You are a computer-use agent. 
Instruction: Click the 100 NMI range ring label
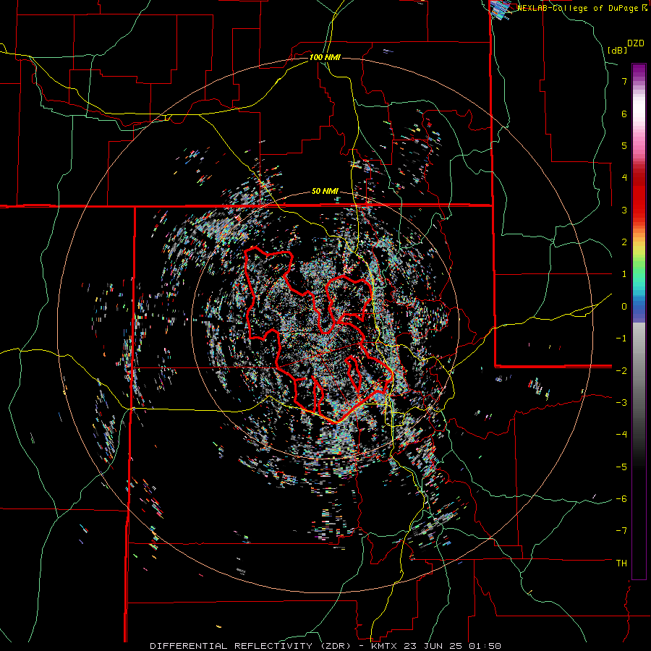coord(325,57)
